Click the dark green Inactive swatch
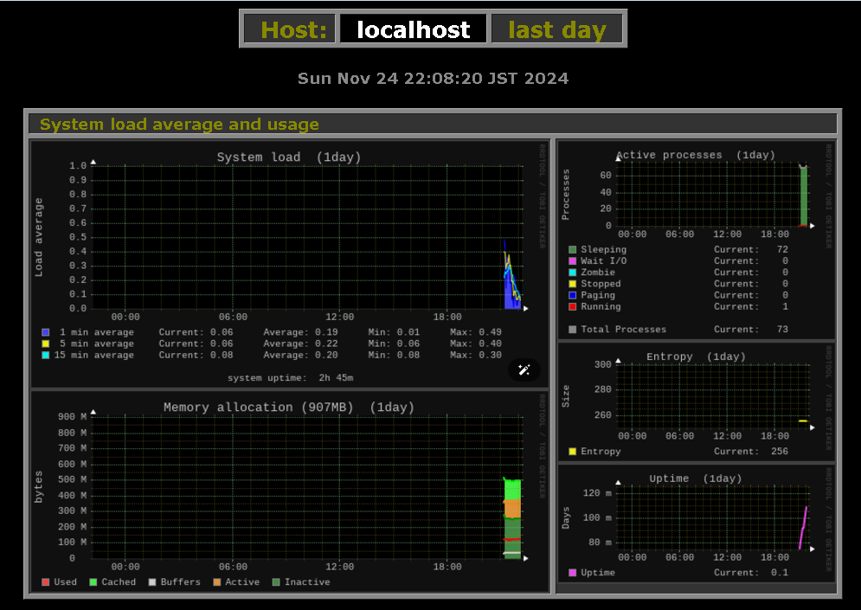Image resolution: width=861 pixels, height=610 pixels. pos(276,582)
